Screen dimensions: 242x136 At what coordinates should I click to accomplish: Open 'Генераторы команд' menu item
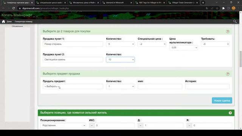(x=23, y=22)
